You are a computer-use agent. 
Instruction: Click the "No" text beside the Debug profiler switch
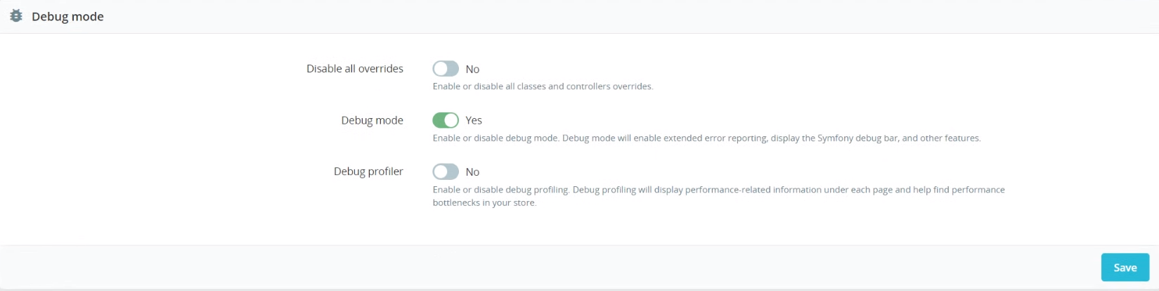pyautogui.click(x=472, y=172)
